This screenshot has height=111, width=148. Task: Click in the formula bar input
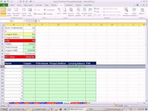92,21
